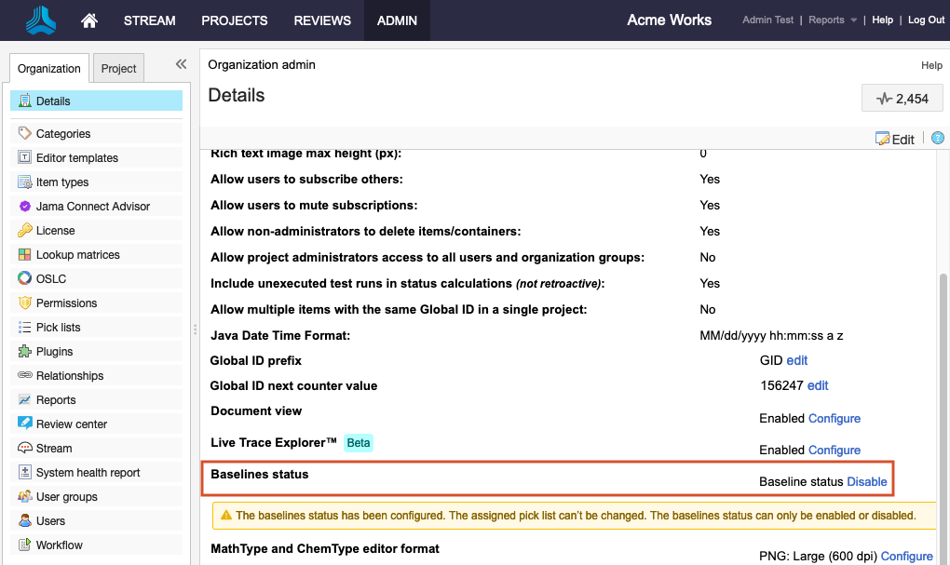Click the Relationships link icon
This screenshot has height=565, width=950.
pyautogui.click(x=25, y=375)
